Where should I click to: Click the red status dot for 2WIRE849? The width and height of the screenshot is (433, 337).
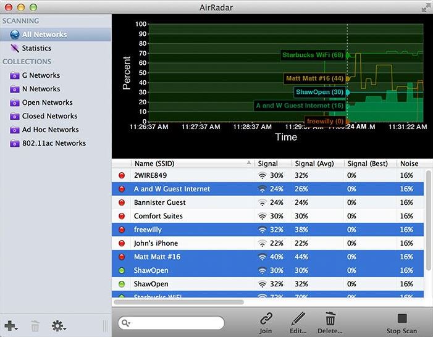pos(122,175)
